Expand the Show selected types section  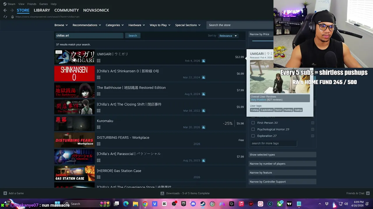point(282,155)
